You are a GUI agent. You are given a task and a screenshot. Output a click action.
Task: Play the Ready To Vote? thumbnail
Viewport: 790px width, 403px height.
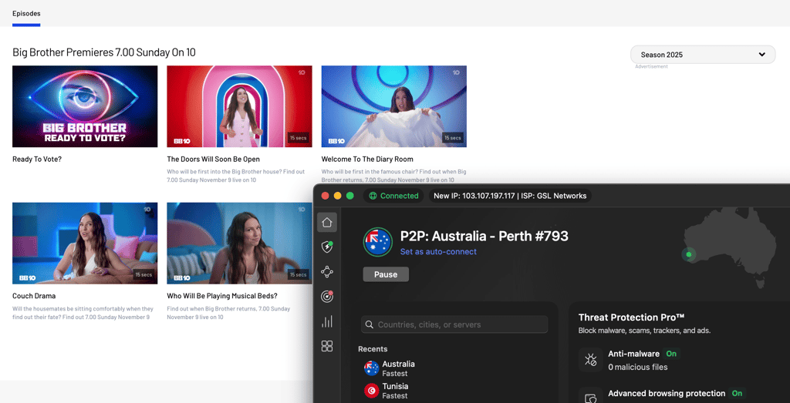click(85, 106)
